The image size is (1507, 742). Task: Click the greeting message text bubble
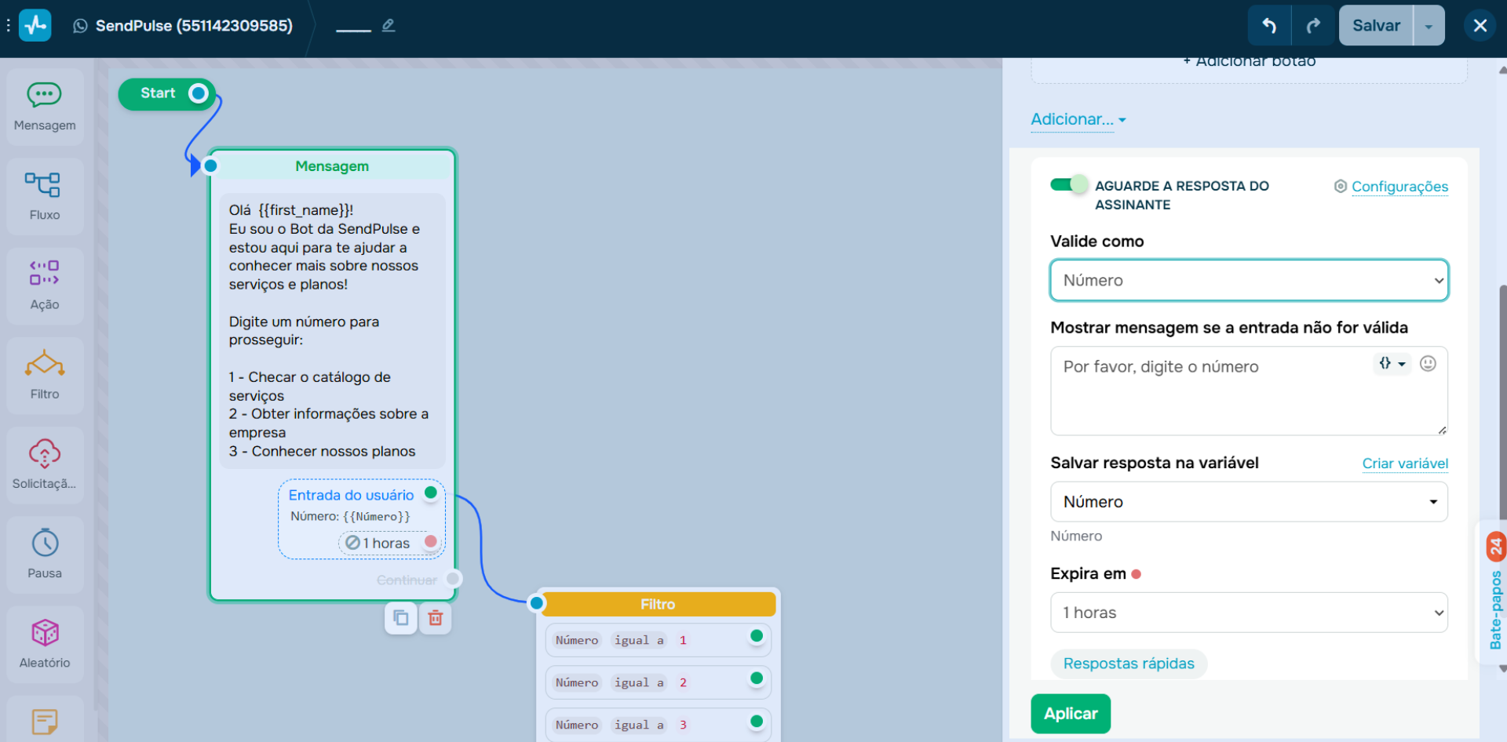pos(332,330)
